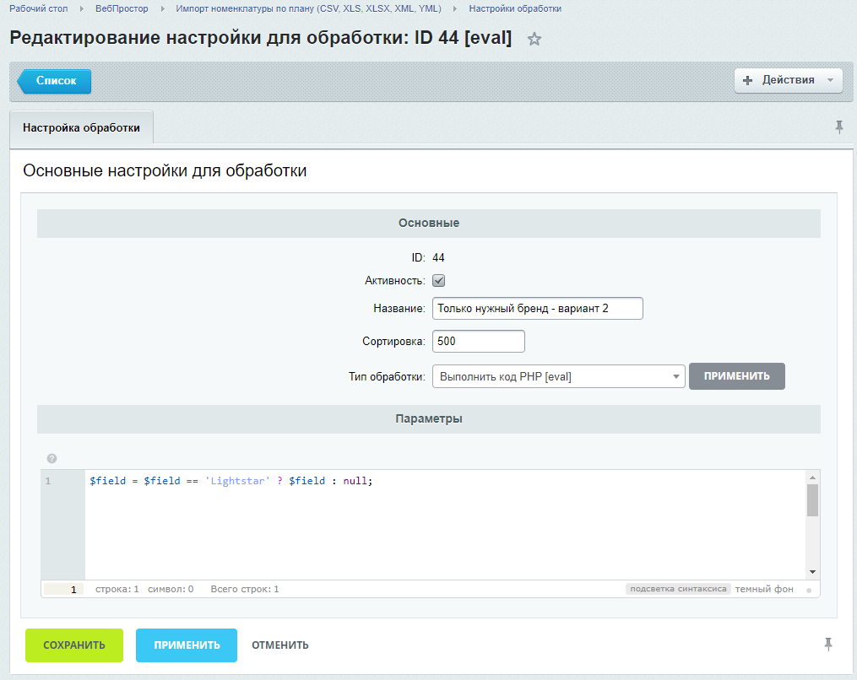
Task: Click the code editor vertical scrollbar thumb
Action: click(813, 499)
